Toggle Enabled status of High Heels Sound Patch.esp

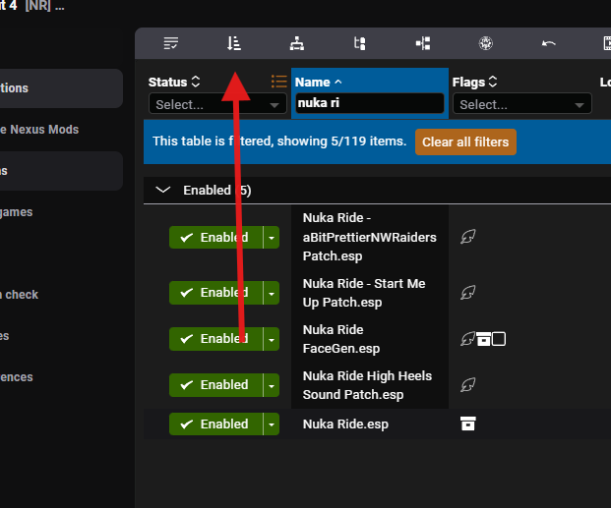tap(215, 385)
